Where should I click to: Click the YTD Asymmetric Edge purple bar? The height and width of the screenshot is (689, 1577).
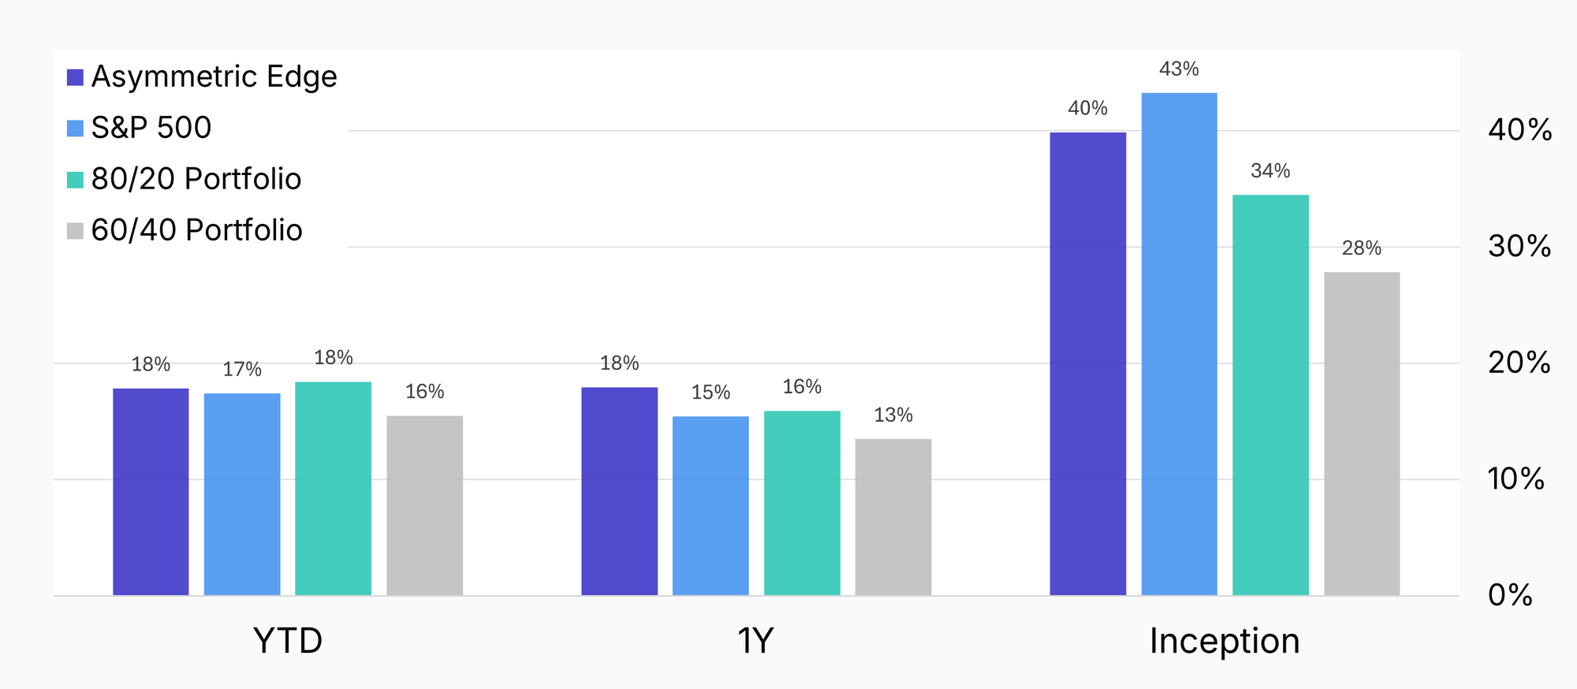coord(151,491)
